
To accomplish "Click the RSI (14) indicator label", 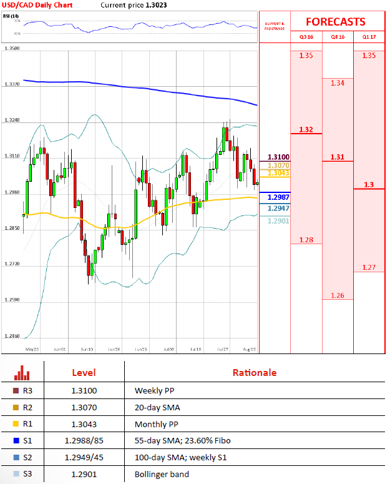I will pos(11,16).
